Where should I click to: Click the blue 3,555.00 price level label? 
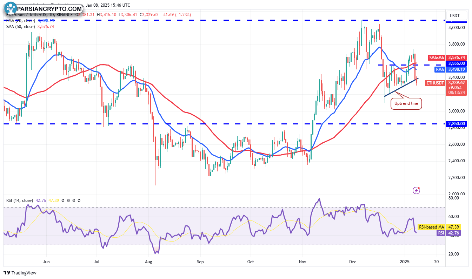pyautogui.click(x=456, y=63)
